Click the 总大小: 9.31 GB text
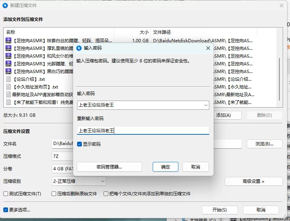 pos(19,115)
